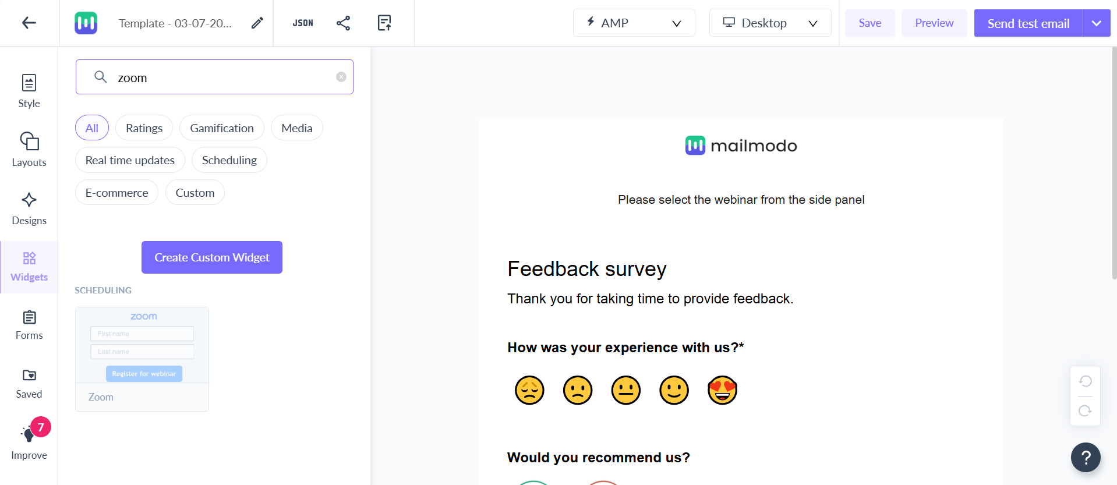Open the Layouts panel in sidebar
The height and width of the screenshot is (485, 1117).
click(x=29, y=149)
